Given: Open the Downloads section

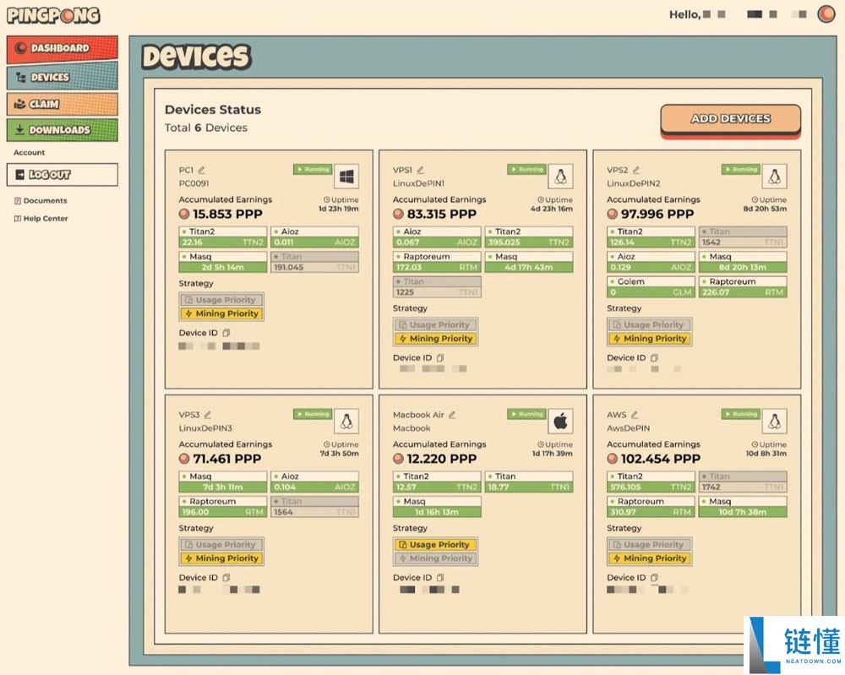Looking at the screenshot, I should tap(62, 130).
